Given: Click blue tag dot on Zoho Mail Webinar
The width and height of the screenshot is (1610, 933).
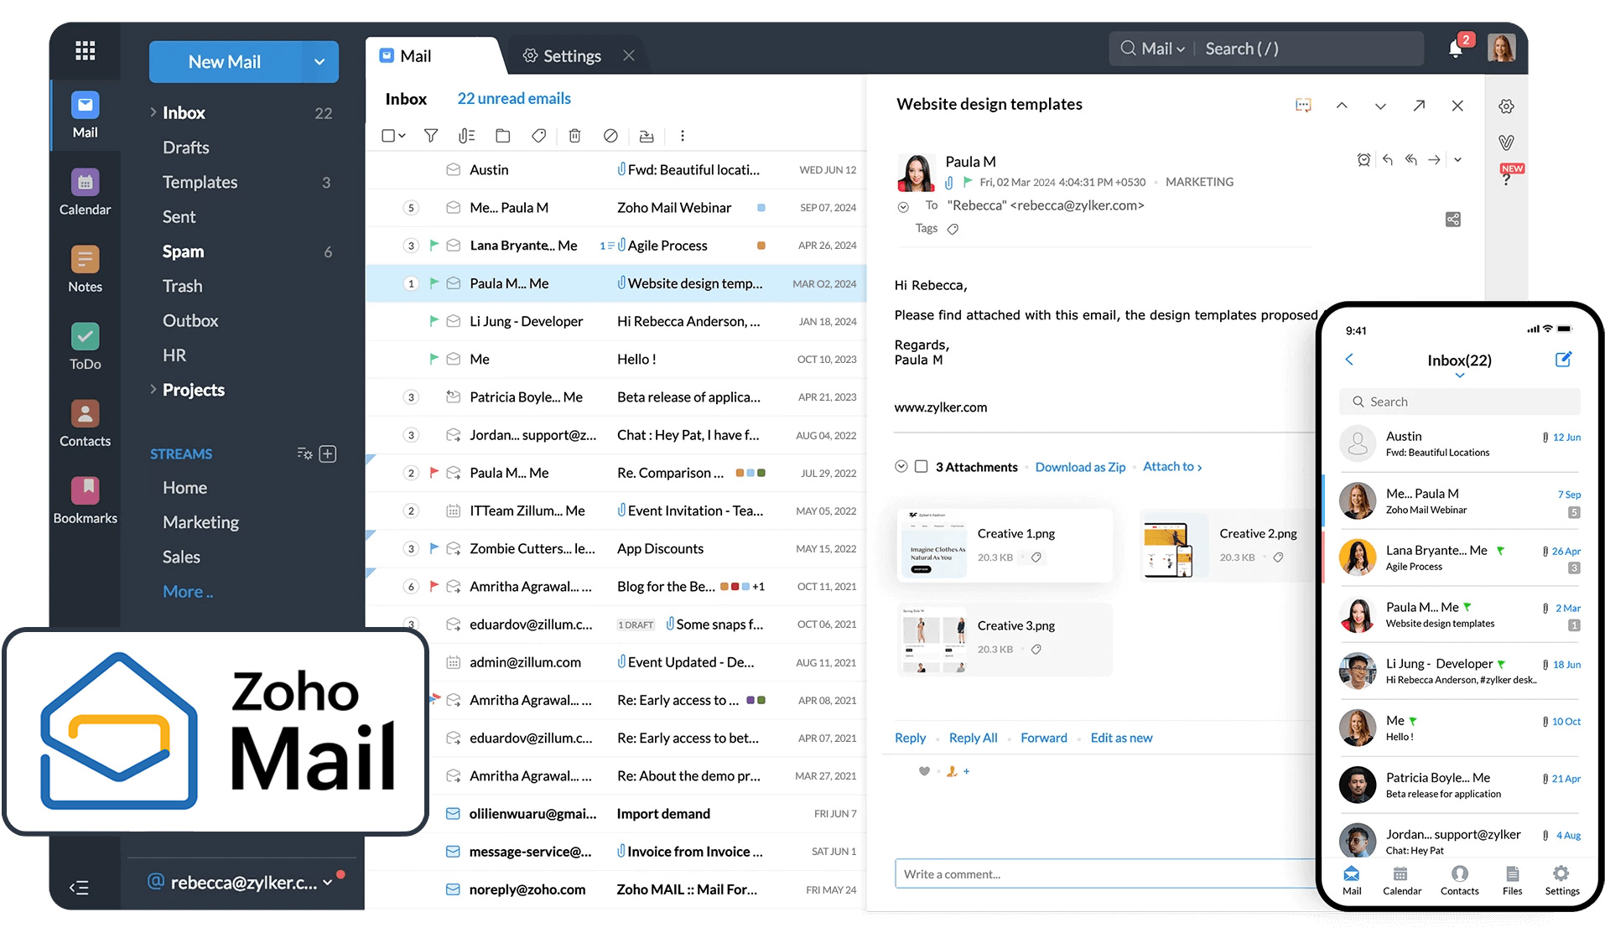Looking at the screenshot, I should (x=761, y=207).
